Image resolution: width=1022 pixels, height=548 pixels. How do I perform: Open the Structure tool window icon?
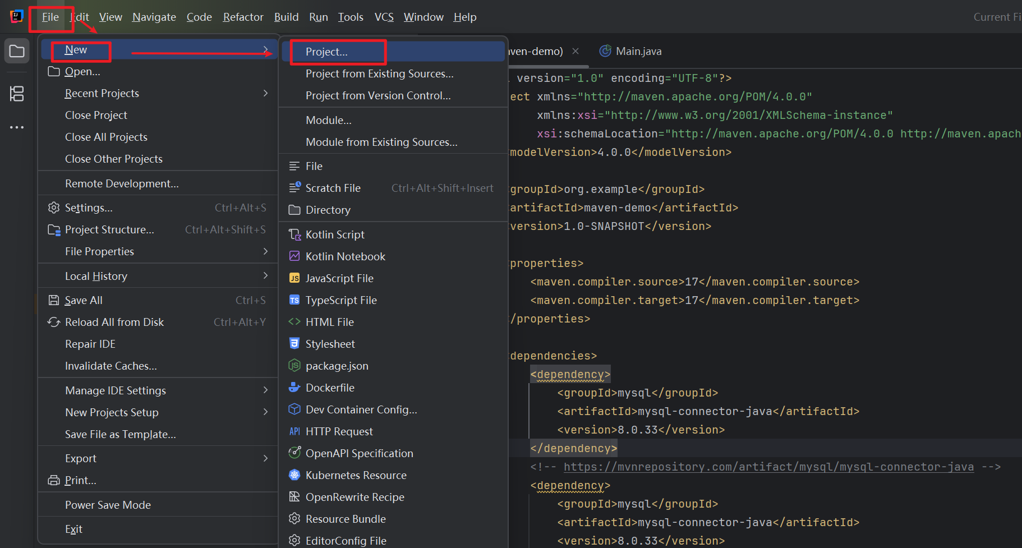tap(17, 93)
